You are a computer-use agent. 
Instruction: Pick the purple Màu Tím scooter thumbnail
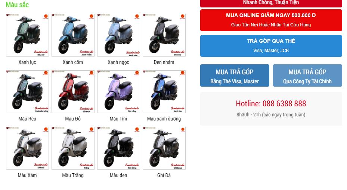click(x=119, y=91)
